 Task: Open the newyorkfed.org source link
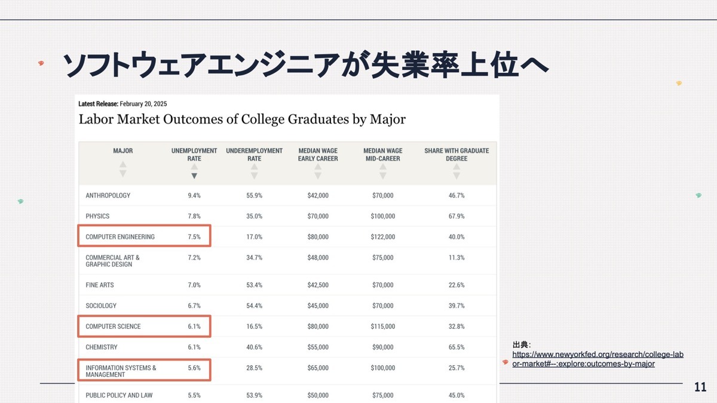597,359
